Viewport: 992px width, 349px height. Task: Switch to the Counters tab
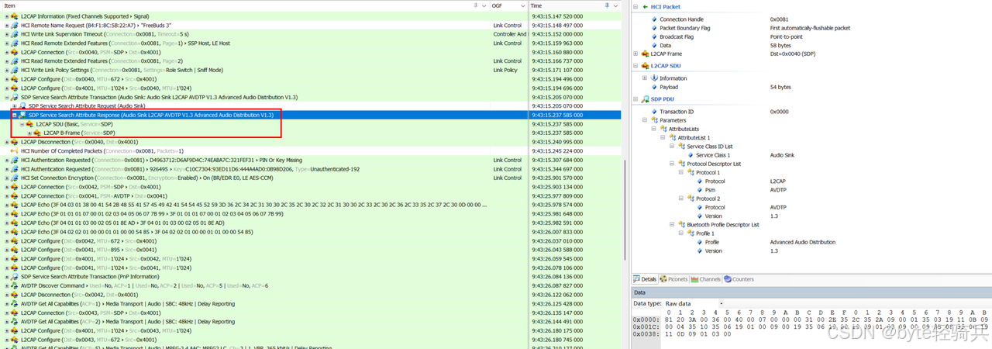(x=739, y=279)
